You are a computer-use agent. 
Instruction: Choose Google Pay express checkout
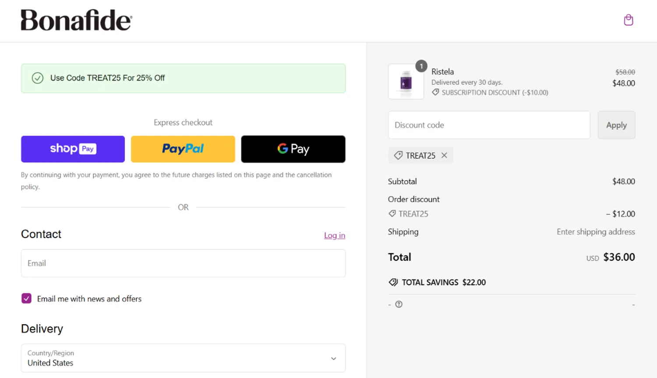coord(293,149)
